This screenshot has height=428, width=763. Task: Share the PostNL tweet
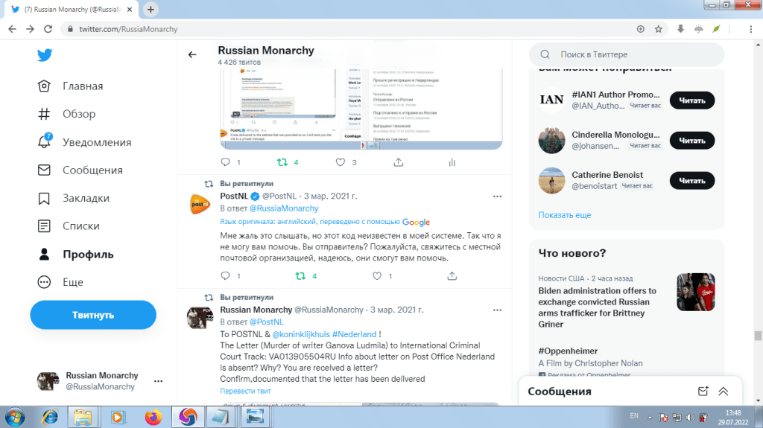click(452, 276)
